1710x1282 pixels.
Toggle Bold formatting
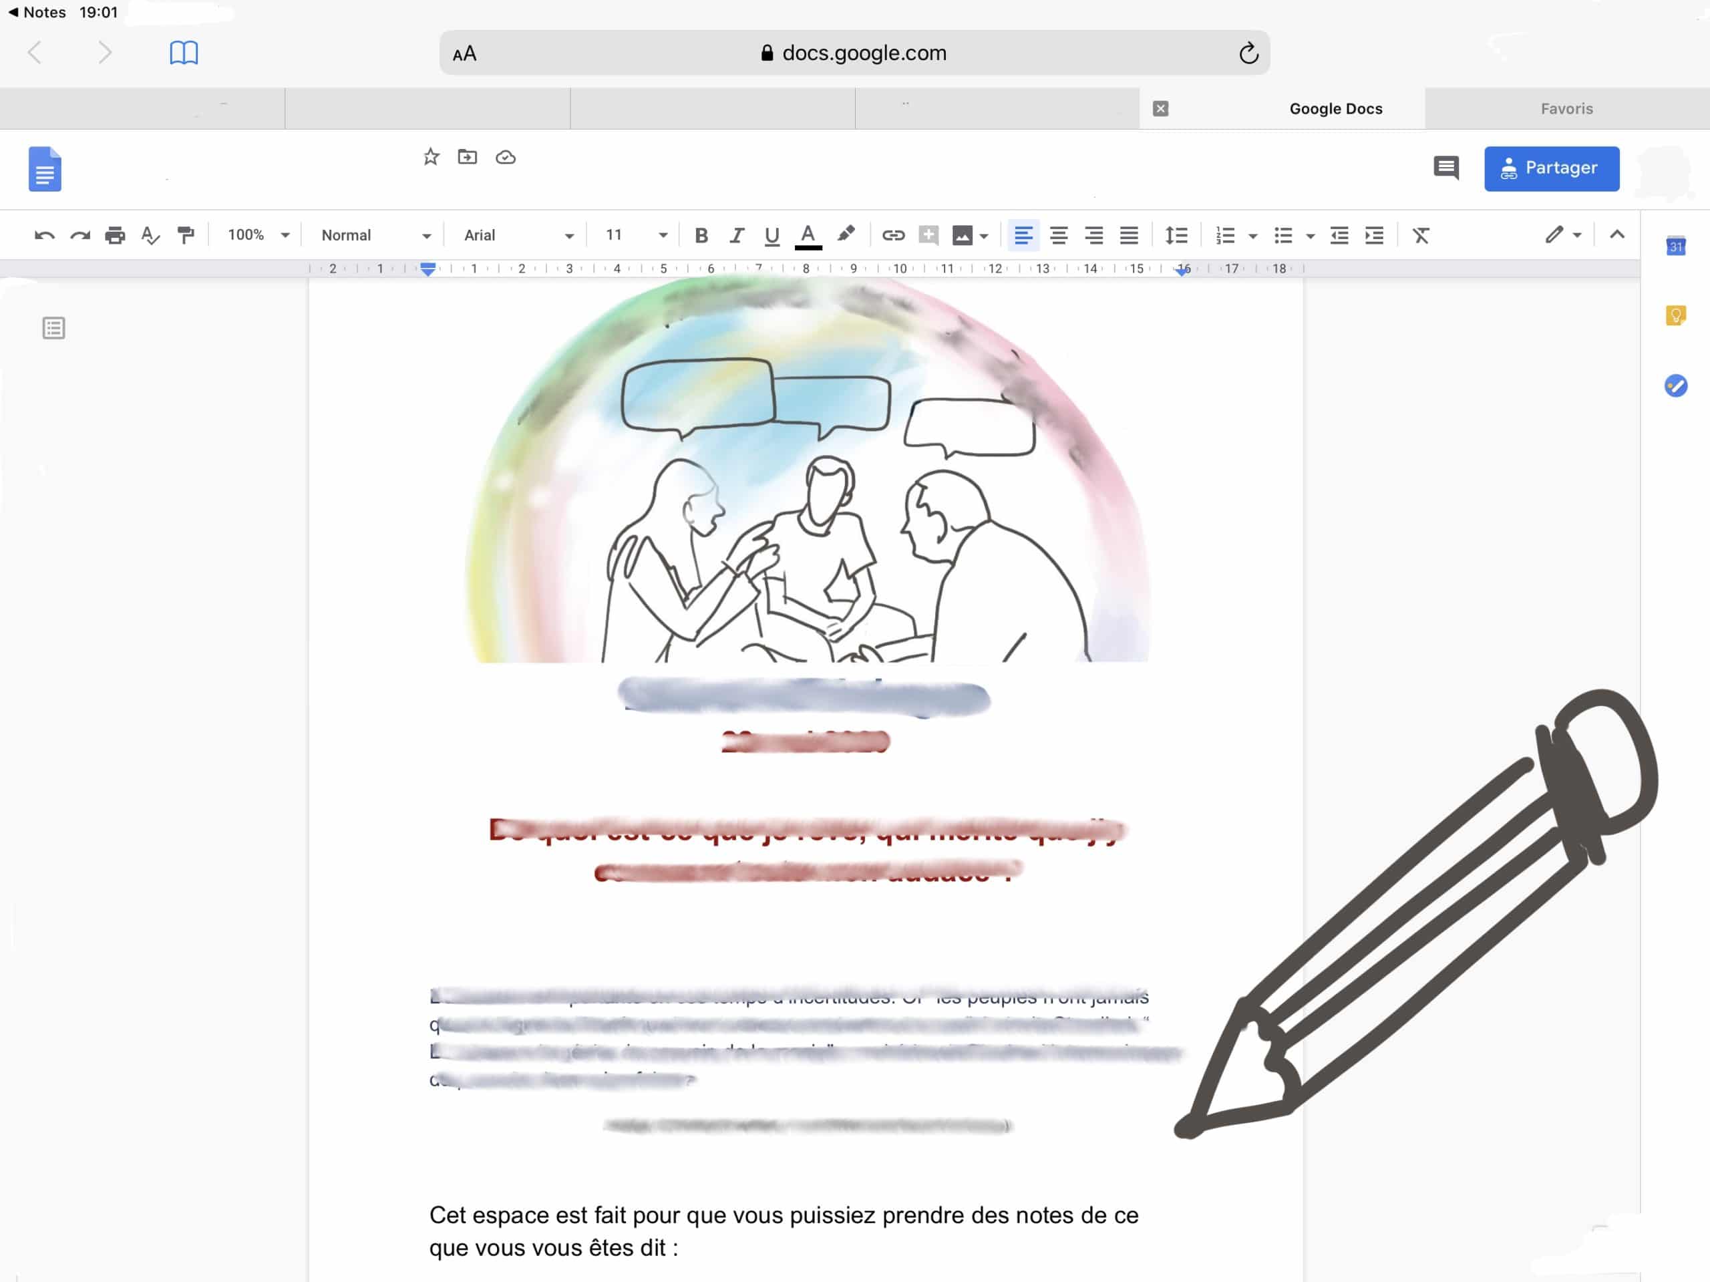[701, 235]
